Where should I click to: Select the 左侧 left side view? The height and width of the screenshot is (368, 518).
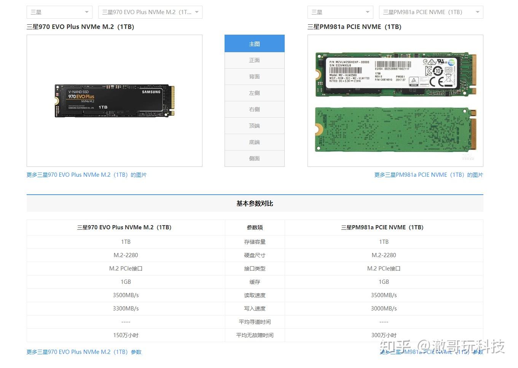(x=254, y=93)
